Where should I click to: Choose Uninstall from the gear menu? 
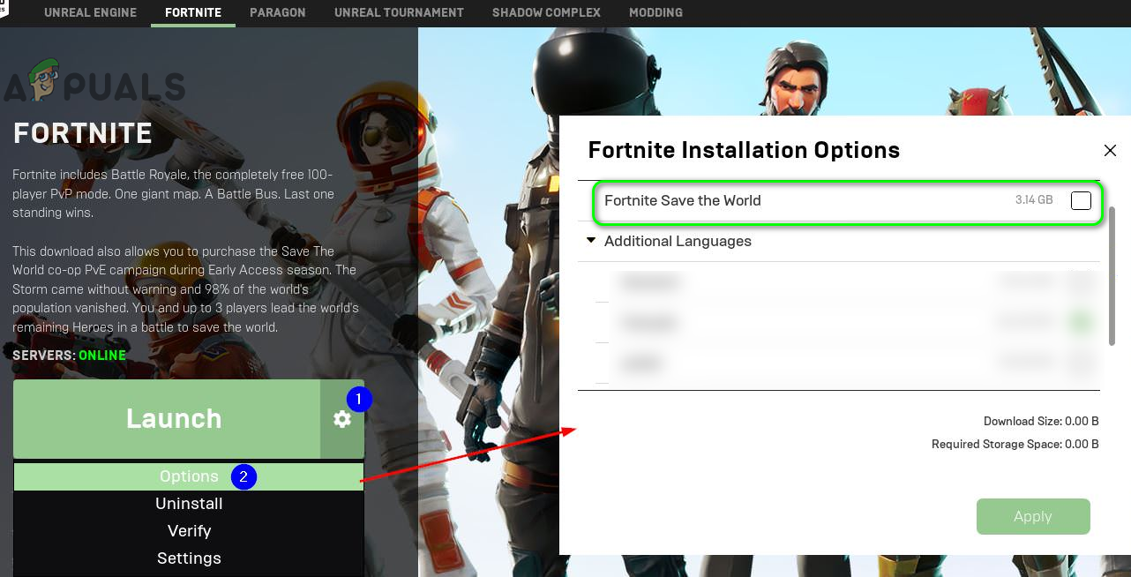coord(189,504)
